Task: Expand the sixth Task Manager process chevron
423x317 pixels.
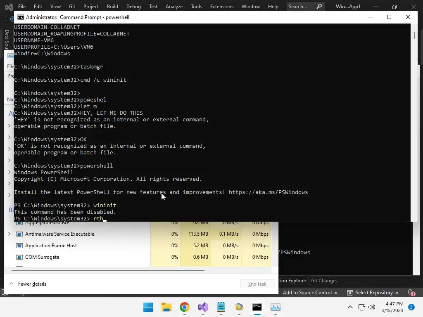Action: pyautogui.click(x=10, y=183)
